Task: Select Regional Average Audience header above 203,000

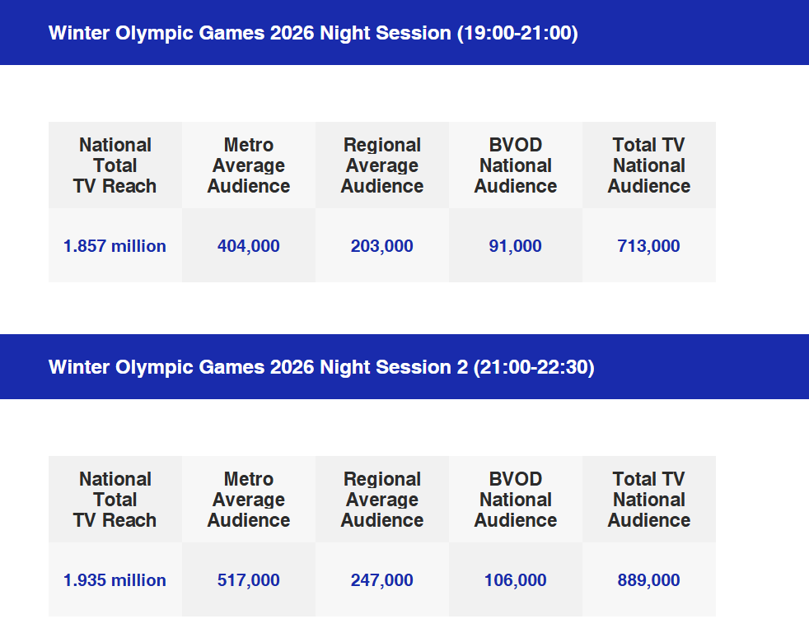Action: [382, 165]
